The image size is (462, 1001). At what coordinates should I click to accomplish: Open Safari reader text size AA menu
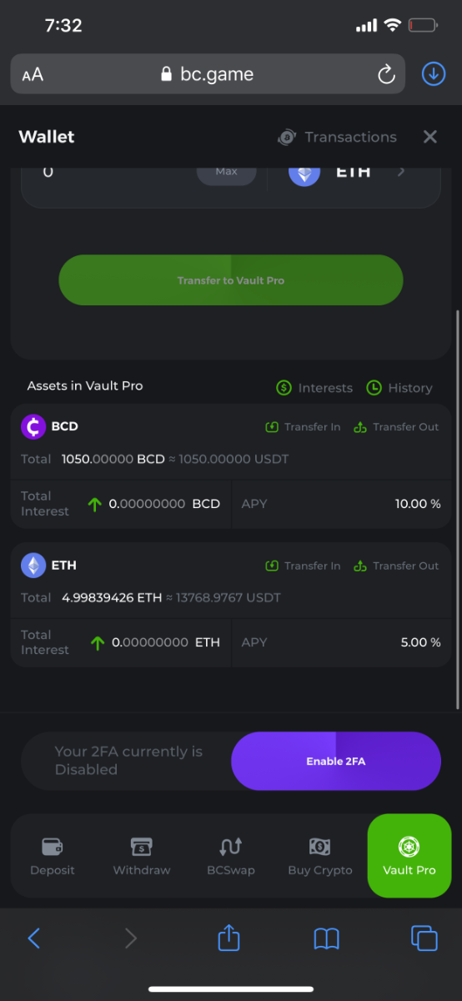pos(33,75)
